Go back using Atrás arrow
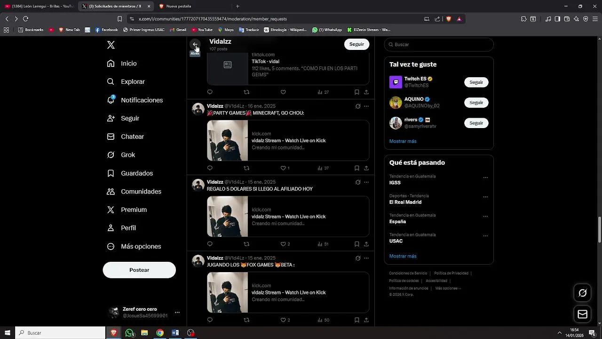 point(195,44)
